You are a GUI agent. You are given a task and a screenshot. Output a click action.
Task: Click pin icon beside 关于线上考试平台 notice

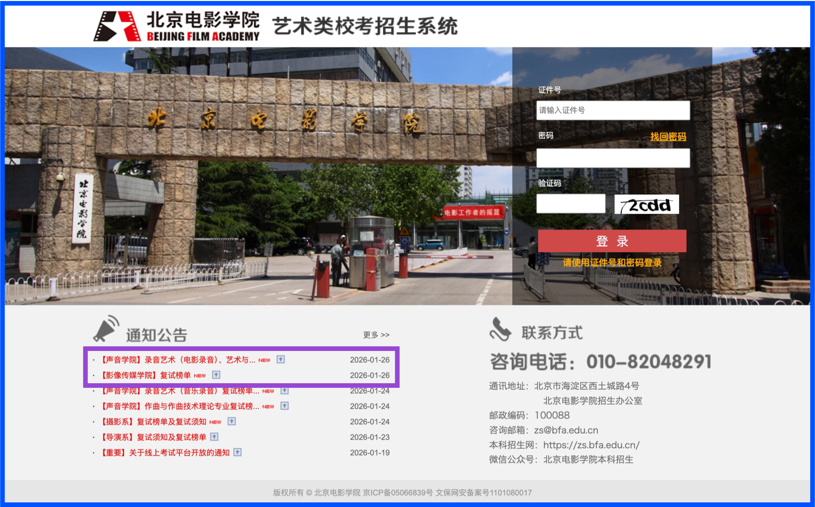coord(237,452)
